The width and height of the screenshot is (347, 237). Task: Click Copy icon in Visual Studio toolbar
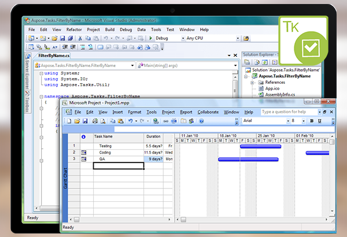coord(88,38)
